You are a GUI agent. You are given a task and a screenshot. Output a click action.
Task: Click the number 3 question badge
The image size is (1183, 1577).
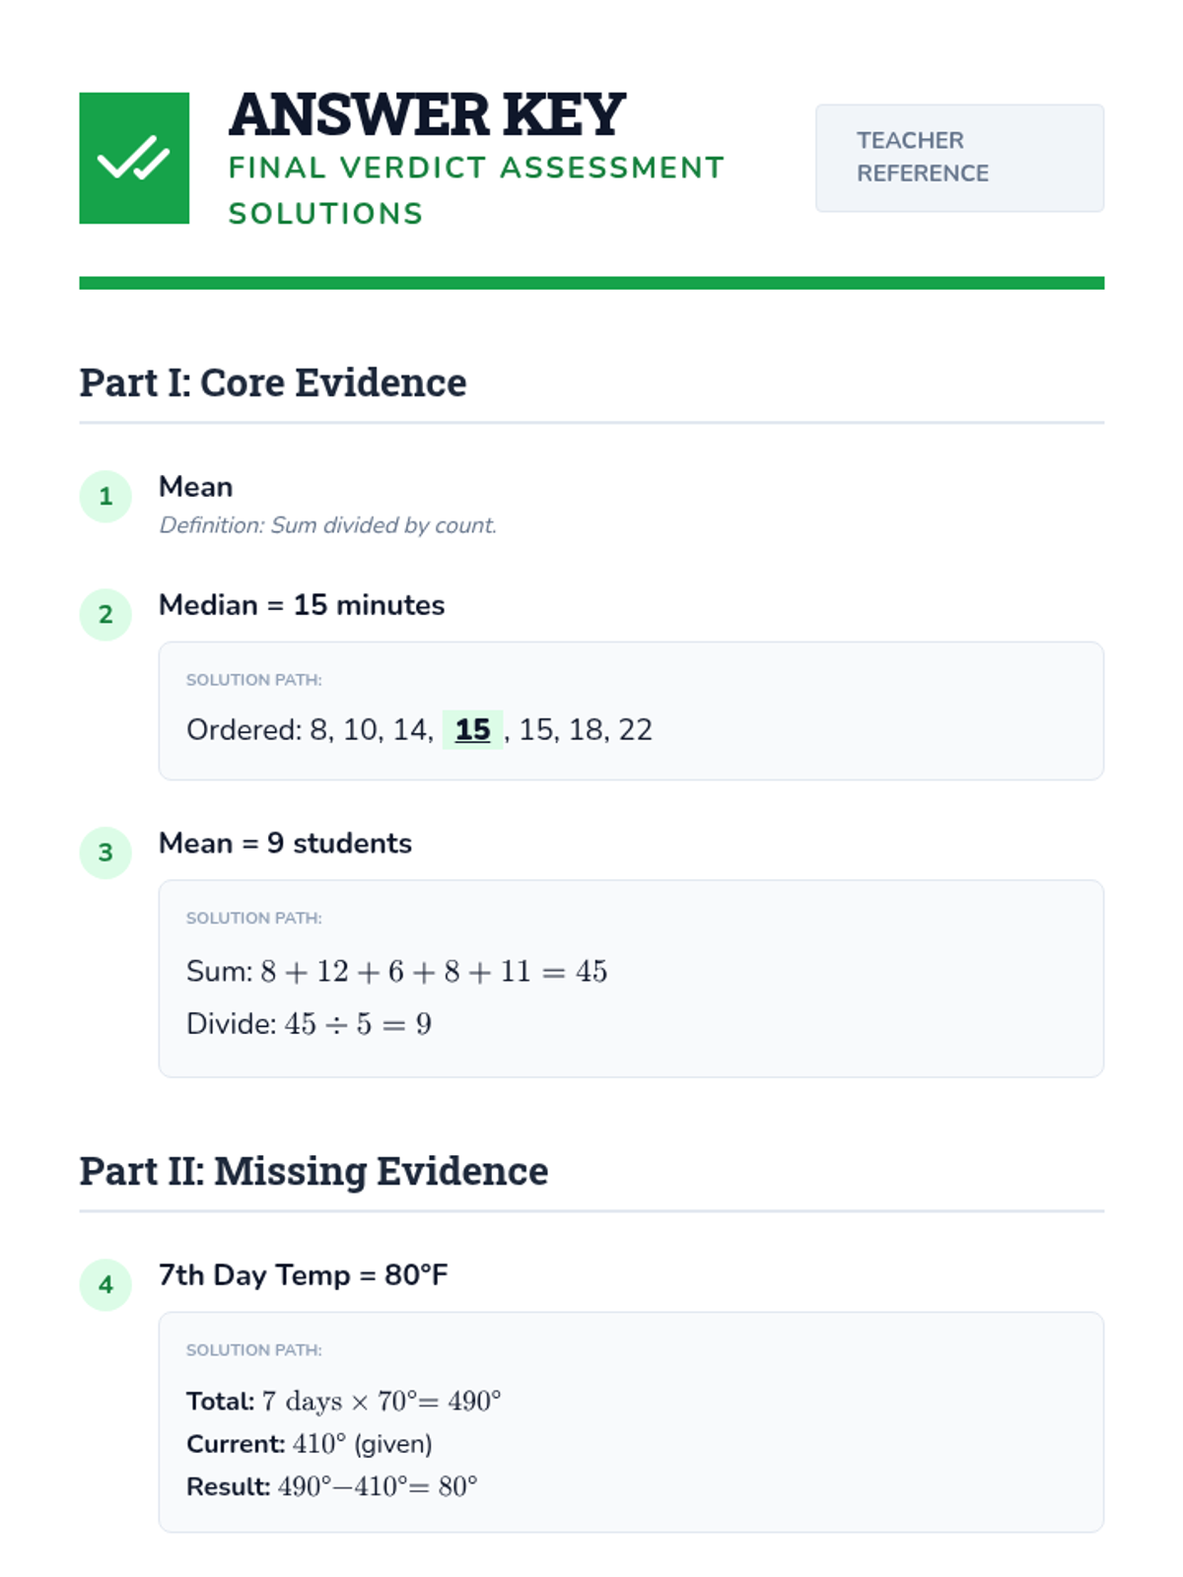pos(105,853)
